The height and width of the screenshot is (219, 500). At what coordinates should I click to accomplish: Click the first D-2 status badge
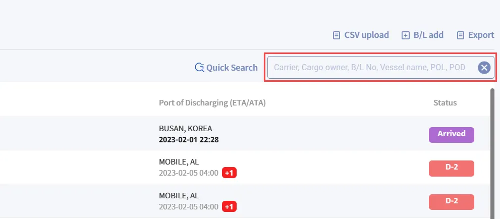pos(451,169)
